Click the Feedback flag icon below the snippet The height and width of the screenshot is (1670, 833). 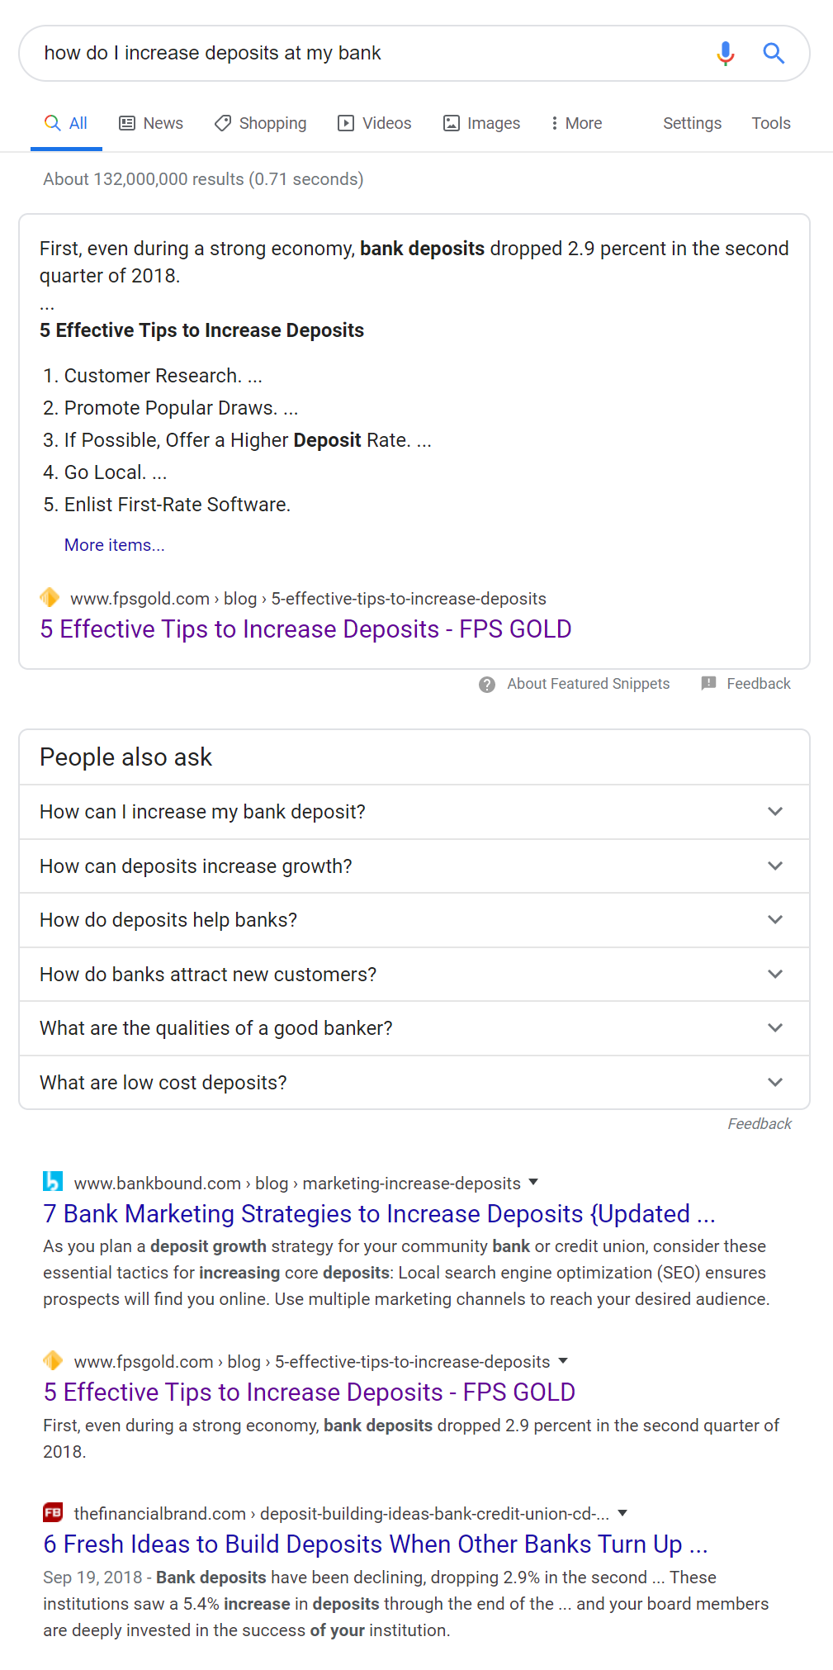click(x=708, y=683)
